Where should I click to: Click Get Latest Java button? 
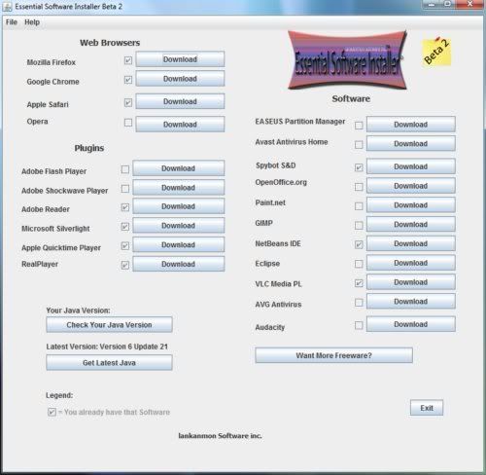point(109,362)
